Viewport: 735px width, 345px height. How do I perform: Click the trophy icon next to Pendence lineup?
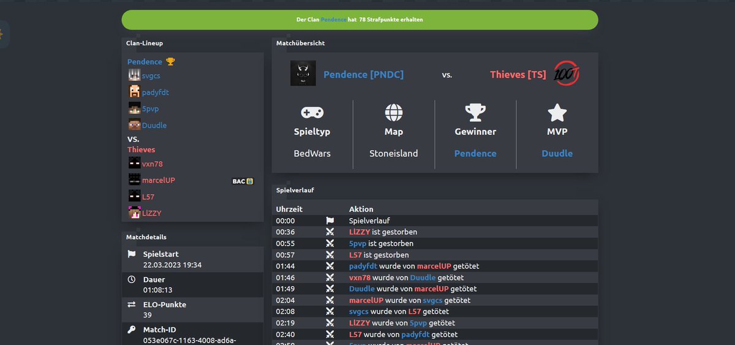[x=170, y=61]
